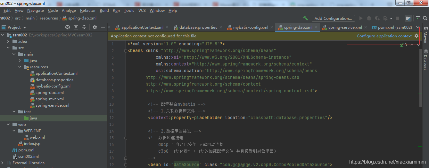
Task: Collapse the ssm002 root folder
Action: click(x=3, y=35)
